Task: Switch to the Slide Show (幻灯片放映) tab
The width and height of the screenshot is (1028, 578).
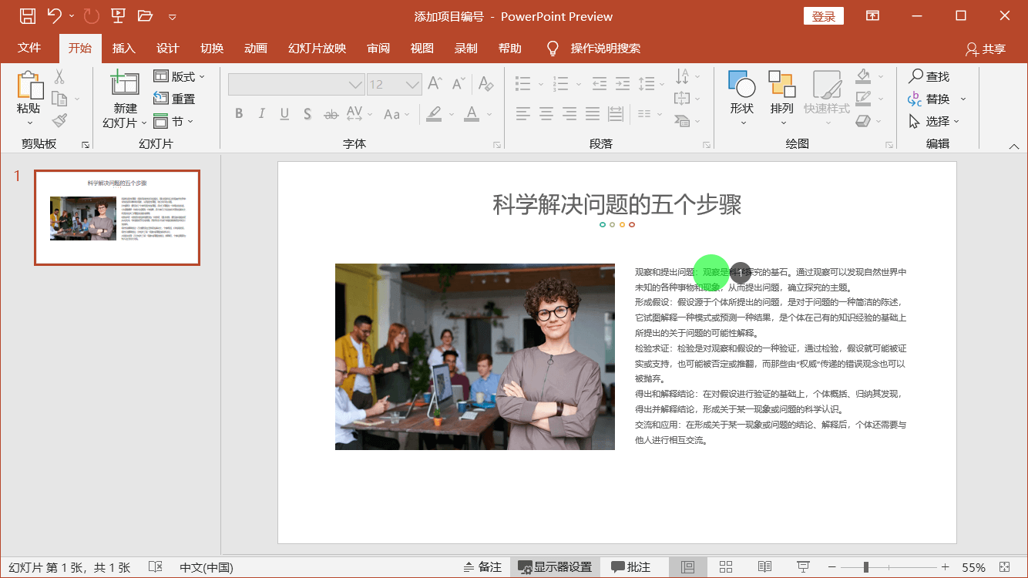Action: 317,48
